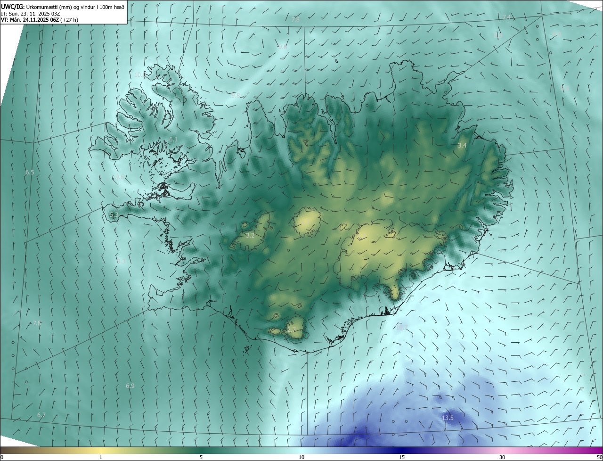Click the 6.5 value west of Iceland
This screenshot has width=603, height=461.
point(30,173)
